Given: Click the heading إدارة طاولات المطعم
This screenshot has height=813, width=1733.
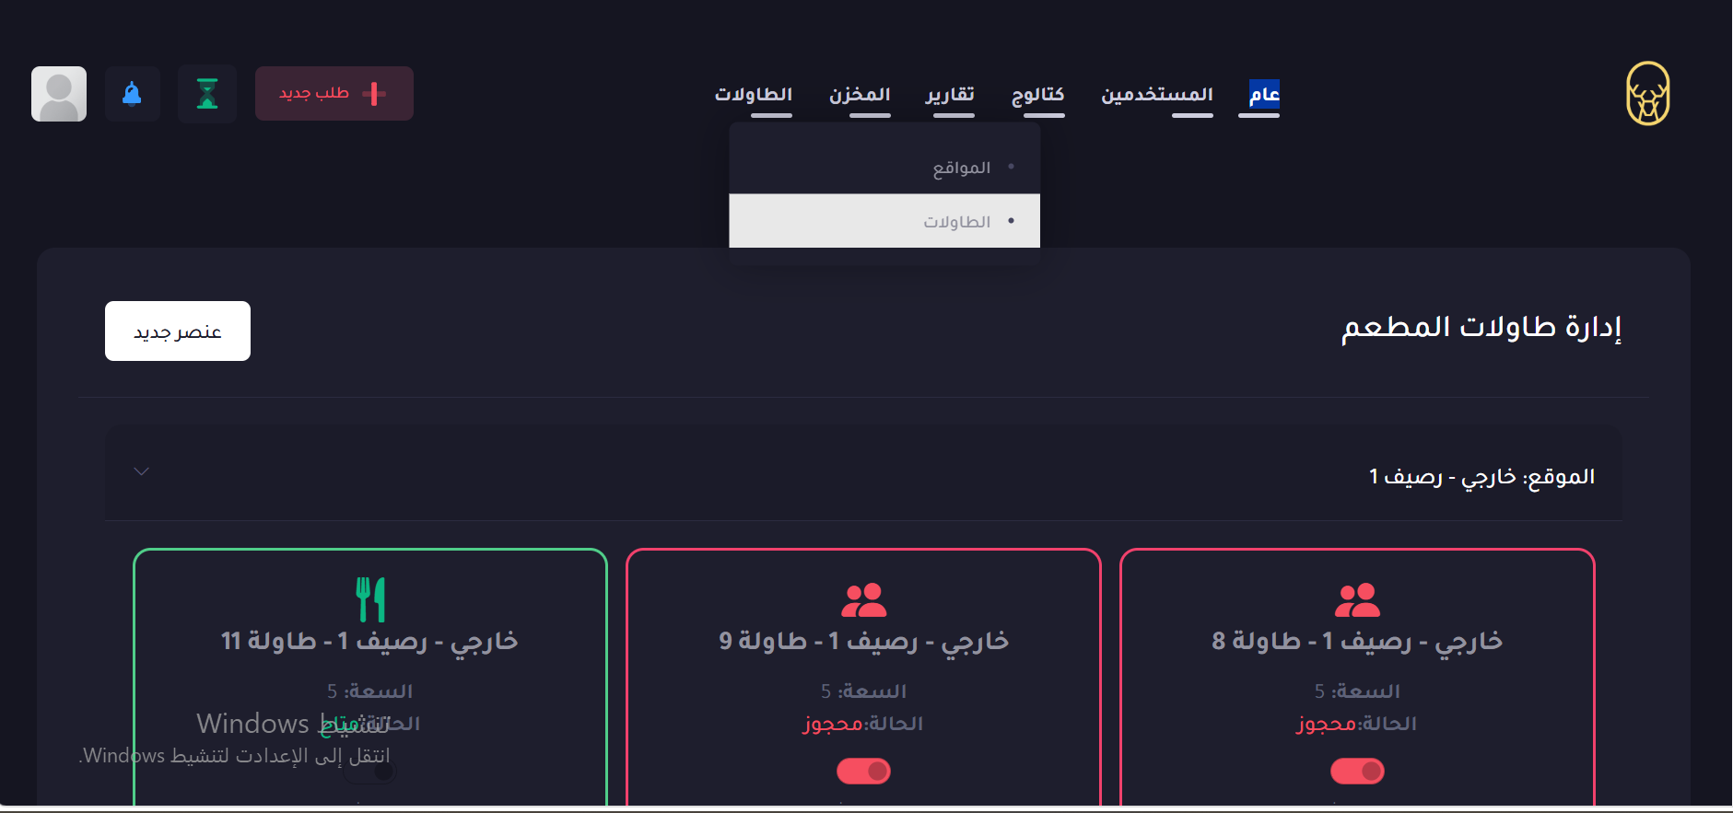Looking at the screenshot, I should click(1481, 327).
